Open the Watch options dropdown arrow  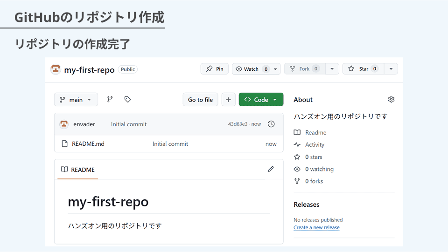tap(275, 69)
